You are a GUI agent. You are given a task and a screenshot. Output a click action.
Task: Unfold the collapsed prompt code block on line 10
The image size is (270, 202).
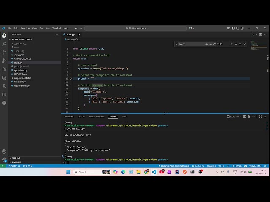coord(71,79)
